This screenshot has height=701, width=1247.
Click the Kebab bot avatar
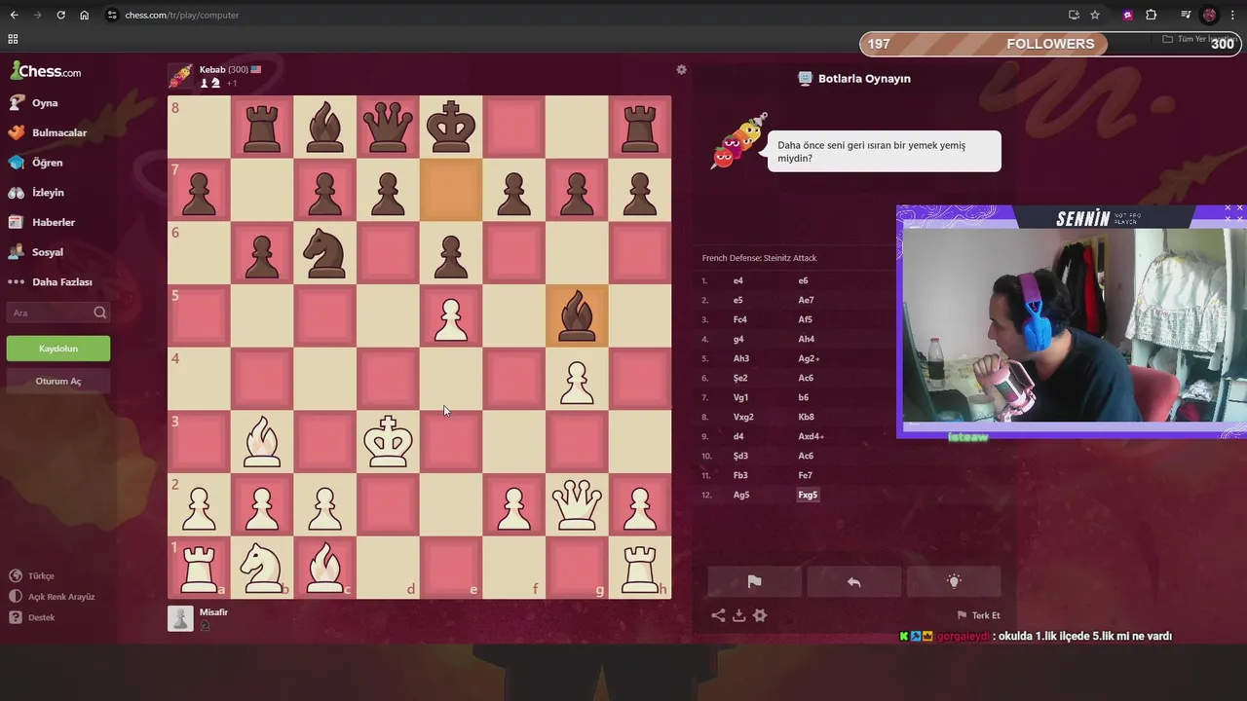tap(180, 76)
